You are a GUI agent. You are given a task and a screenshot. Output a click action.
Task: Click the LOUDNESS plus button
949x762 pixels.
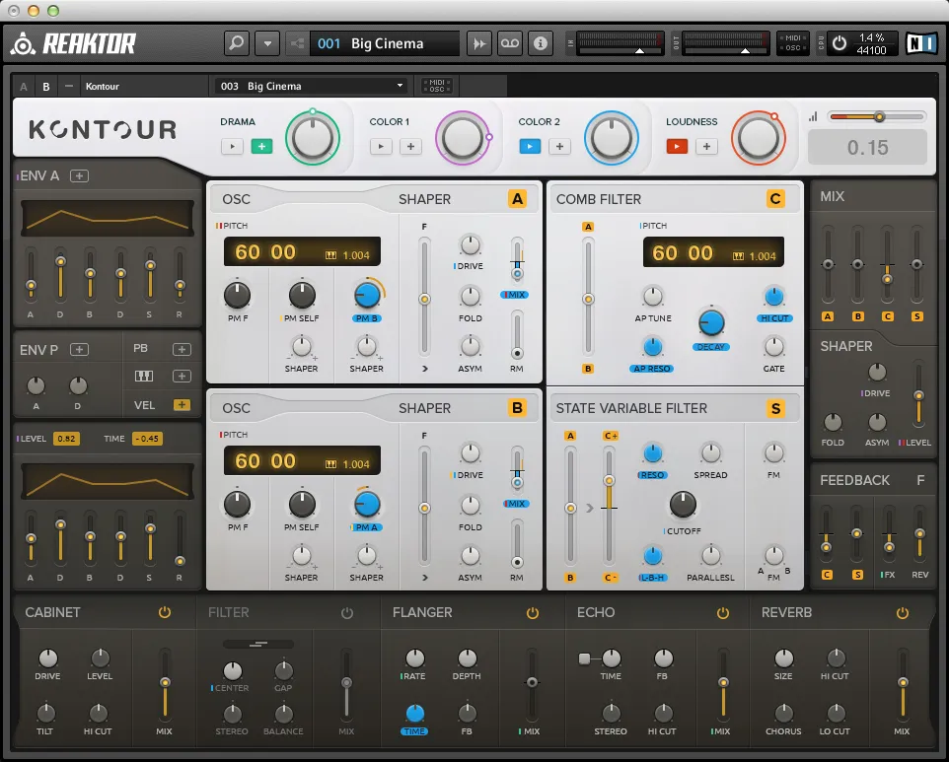coord(707,146)
